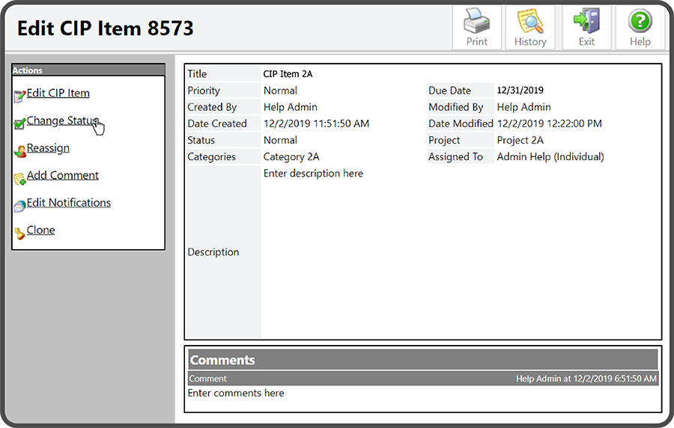
Task: Click the Description text 'Enter description here'
Action: (x=313, y=174)
